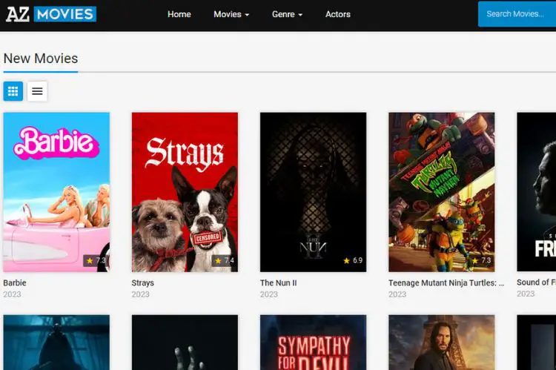Image resolution: width=556 pixels, height=370 pixels.
Task: Click the star rating on Strays poster
Action: [x=224, y=261]
